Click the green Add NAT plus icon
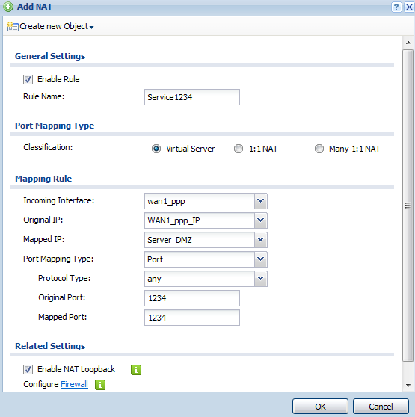The width and height of the screenshot is (415, 417). pyautogui.click(x=8, y=7)
